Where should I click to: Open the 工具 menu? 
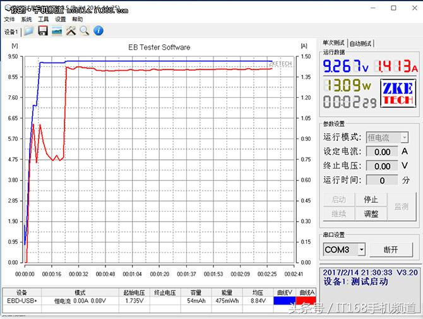[x=43, y=20]
